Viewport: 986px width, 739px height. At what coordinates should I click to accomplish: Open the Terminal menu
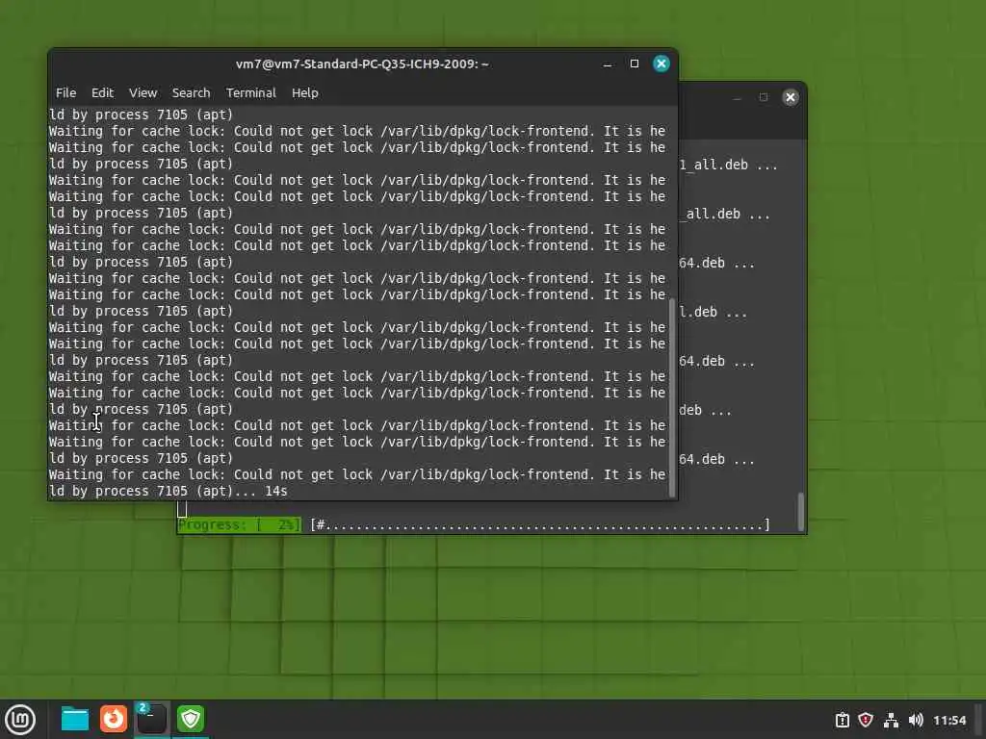coord(251,93)
